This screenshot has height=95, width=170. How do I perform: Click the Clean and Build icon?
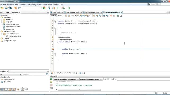[53, 8]
